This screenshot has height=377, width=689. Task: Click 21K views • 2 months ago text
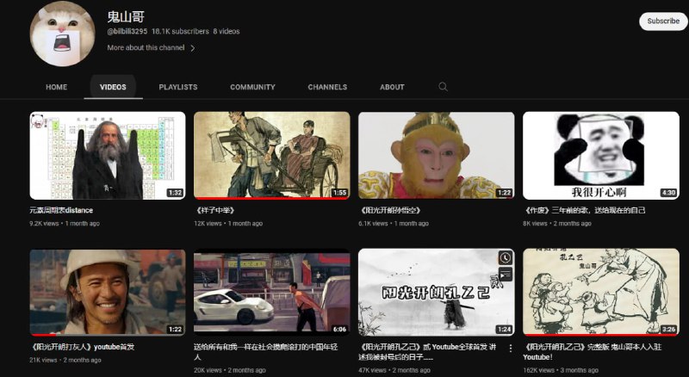65,360
